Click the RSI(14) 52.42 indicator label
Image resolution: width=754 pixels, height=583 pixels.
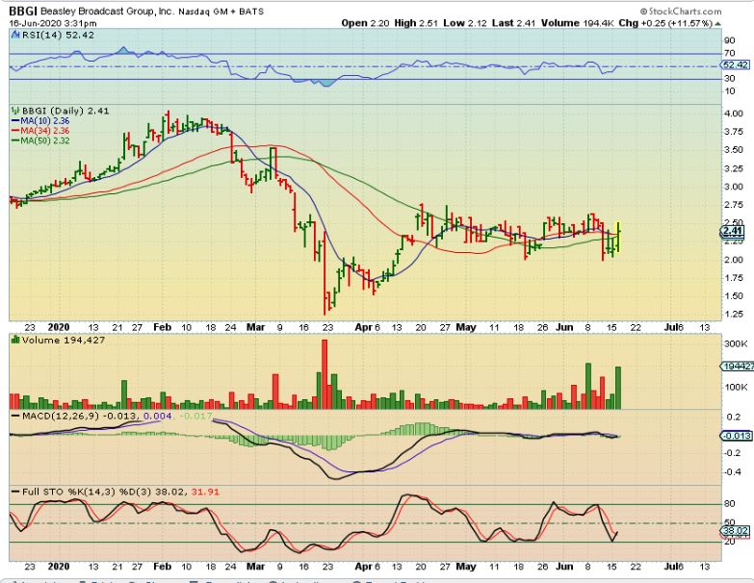tap(58, 35)
